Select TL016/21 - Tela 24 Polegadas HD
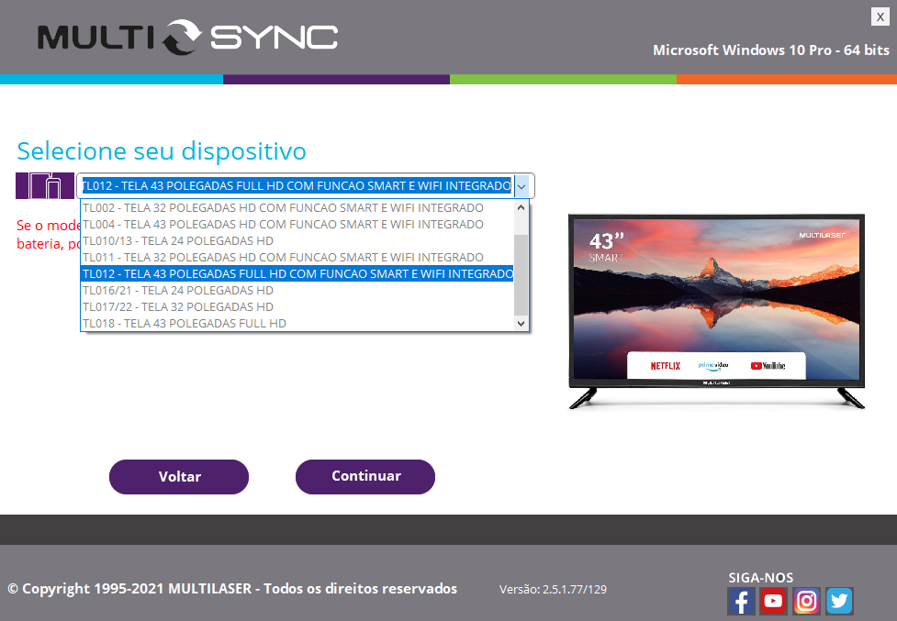 point(297,291)
